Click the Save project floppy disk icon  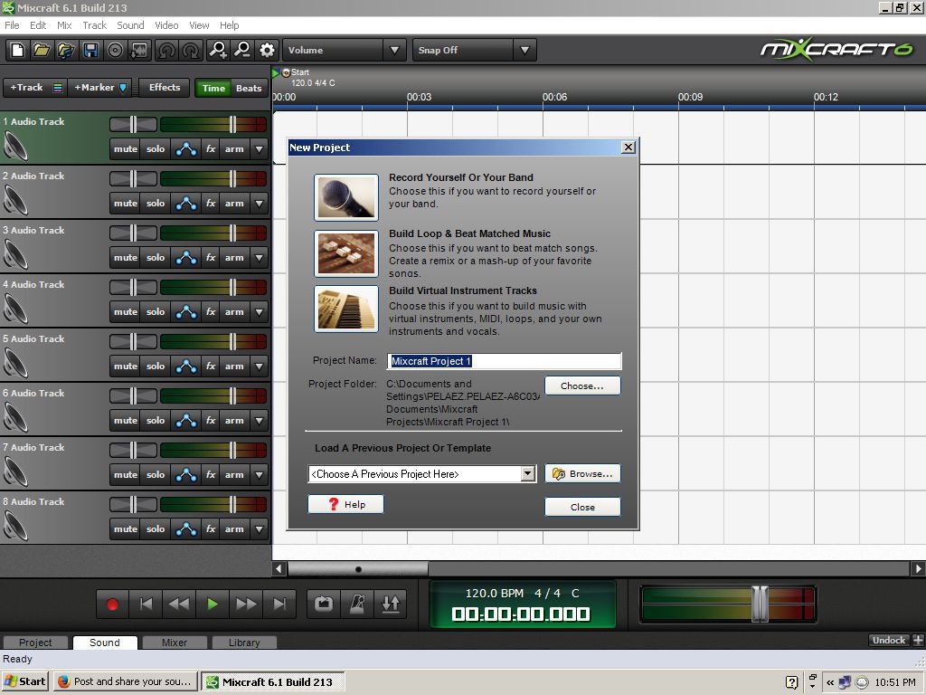(90, 50)
